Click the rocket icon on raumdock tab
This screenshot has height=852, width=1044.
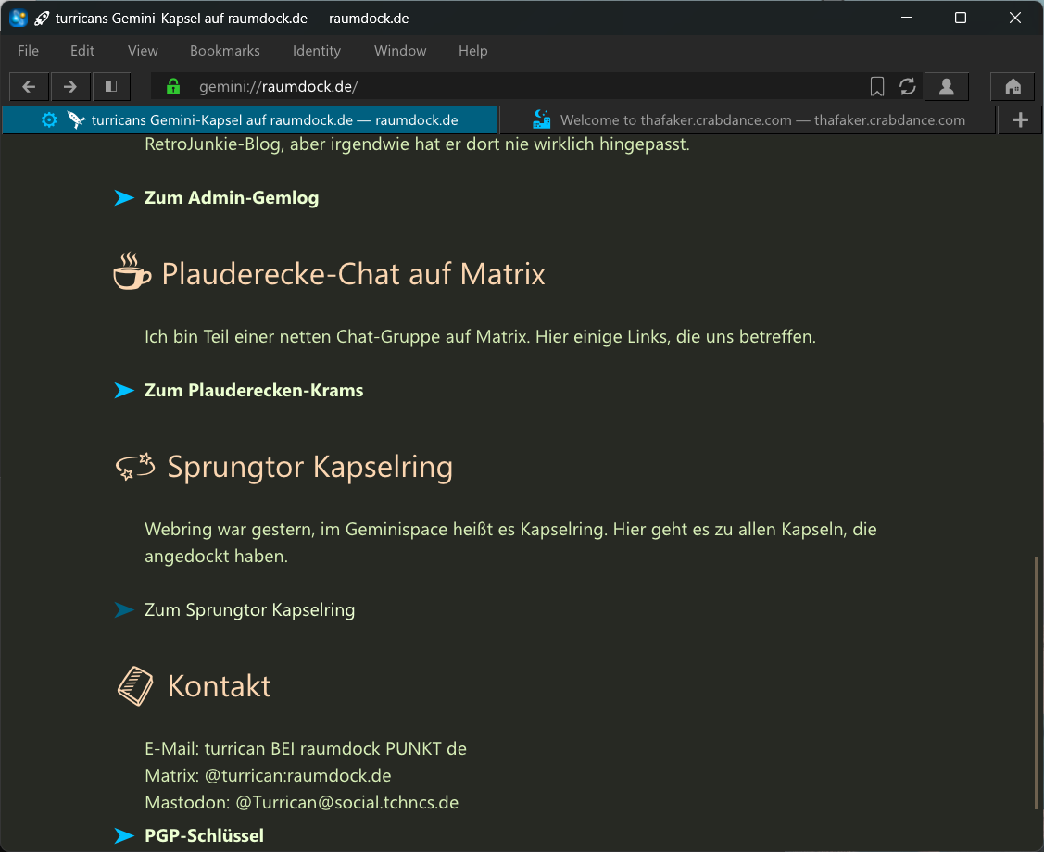(76, 119)
